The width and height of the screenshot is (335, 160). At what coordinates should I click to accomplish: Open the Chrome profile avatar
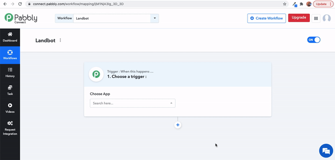309,4
